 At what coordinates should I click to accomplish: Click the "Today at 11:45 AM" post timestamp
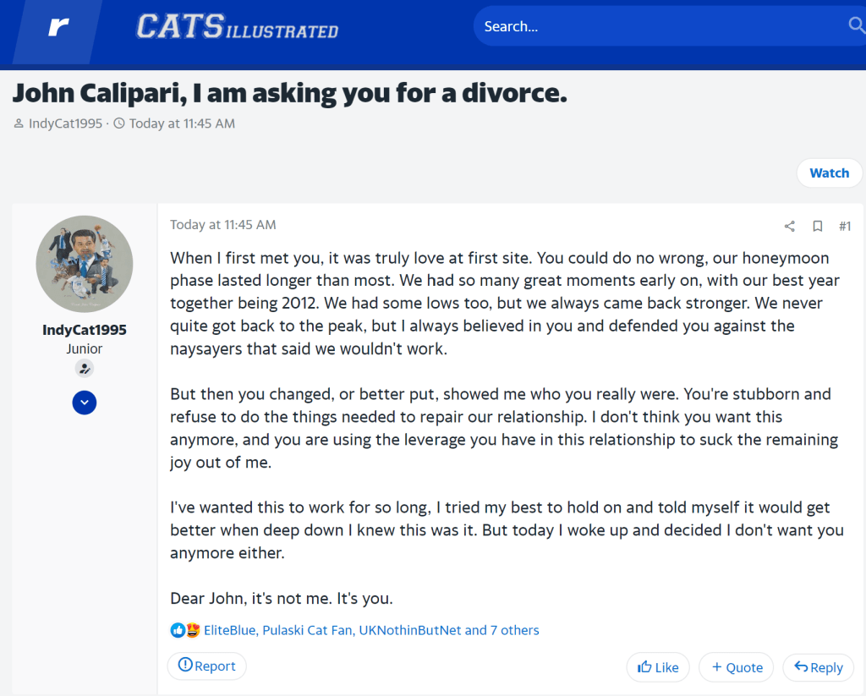(223, 225)
